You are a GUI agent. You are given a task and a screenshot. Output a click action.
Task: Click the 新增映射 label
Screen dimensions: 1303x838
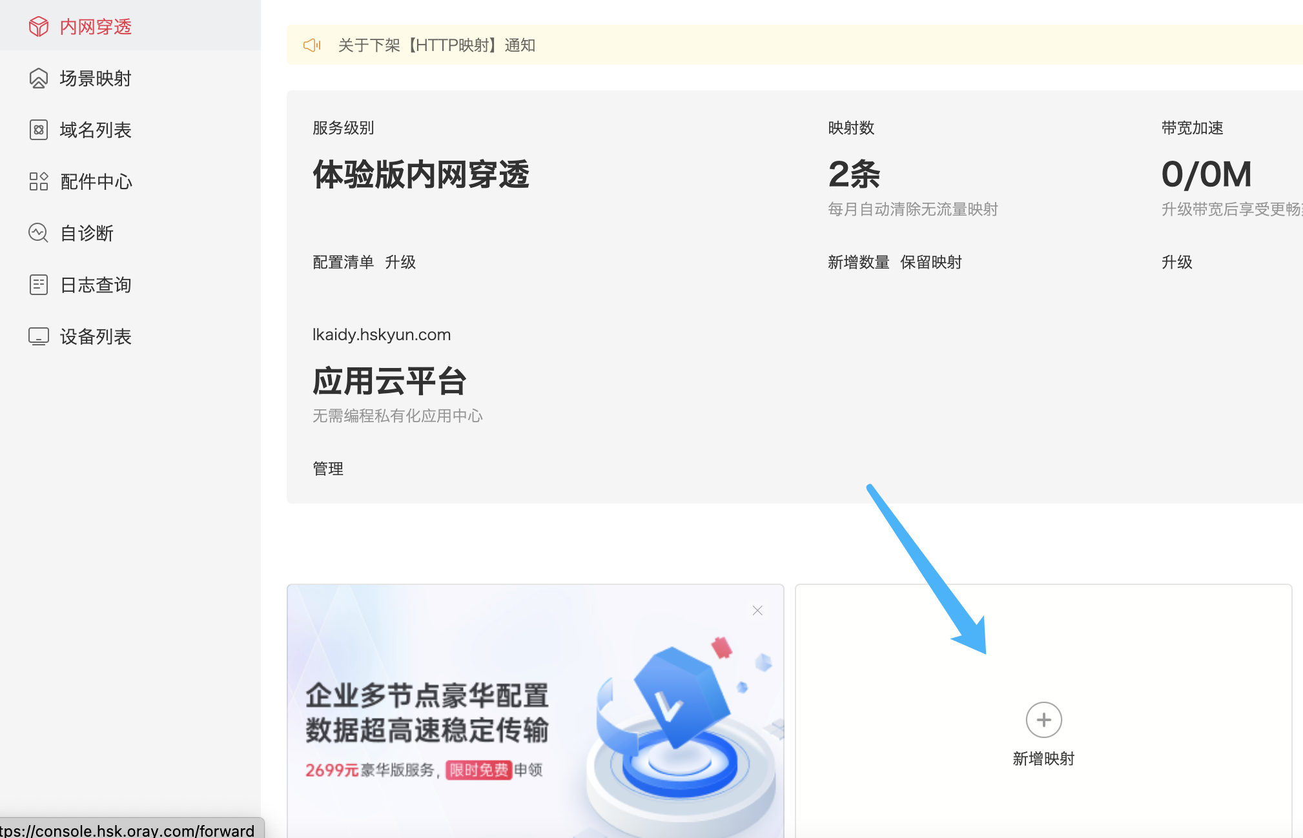[1043, 759]
